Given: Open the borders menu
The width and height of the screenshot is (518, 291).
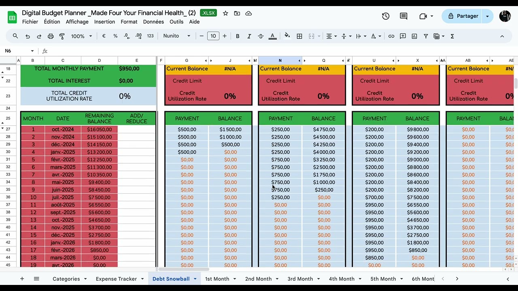Looking at the screenshot, I should pyautogui.click(x=299, y=36).
